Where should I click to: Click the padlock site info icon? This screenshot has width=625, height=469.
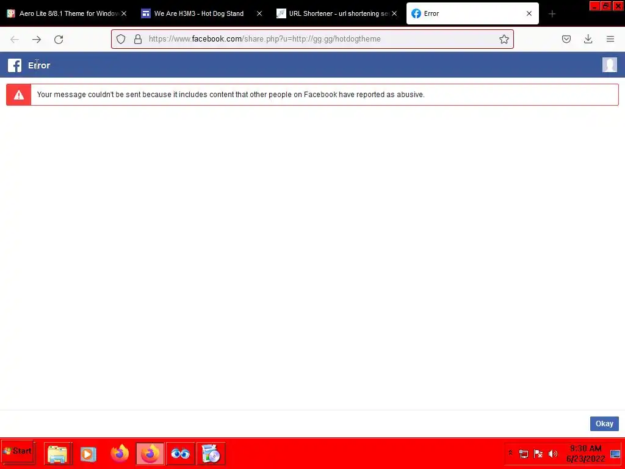pos(138,39)
